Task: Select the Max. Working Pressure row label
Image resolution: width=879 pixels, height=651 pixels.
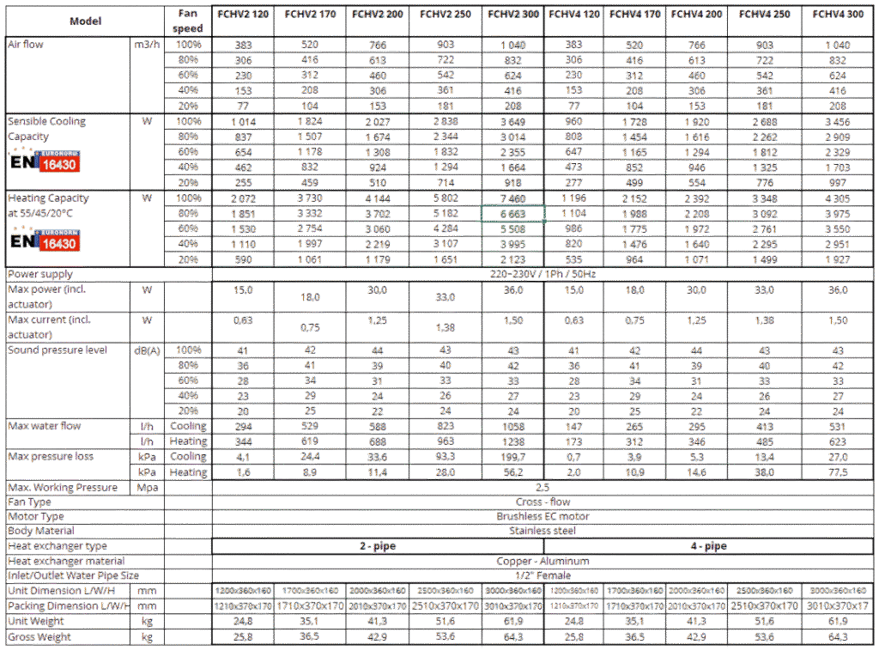Action: pos(63,487)
